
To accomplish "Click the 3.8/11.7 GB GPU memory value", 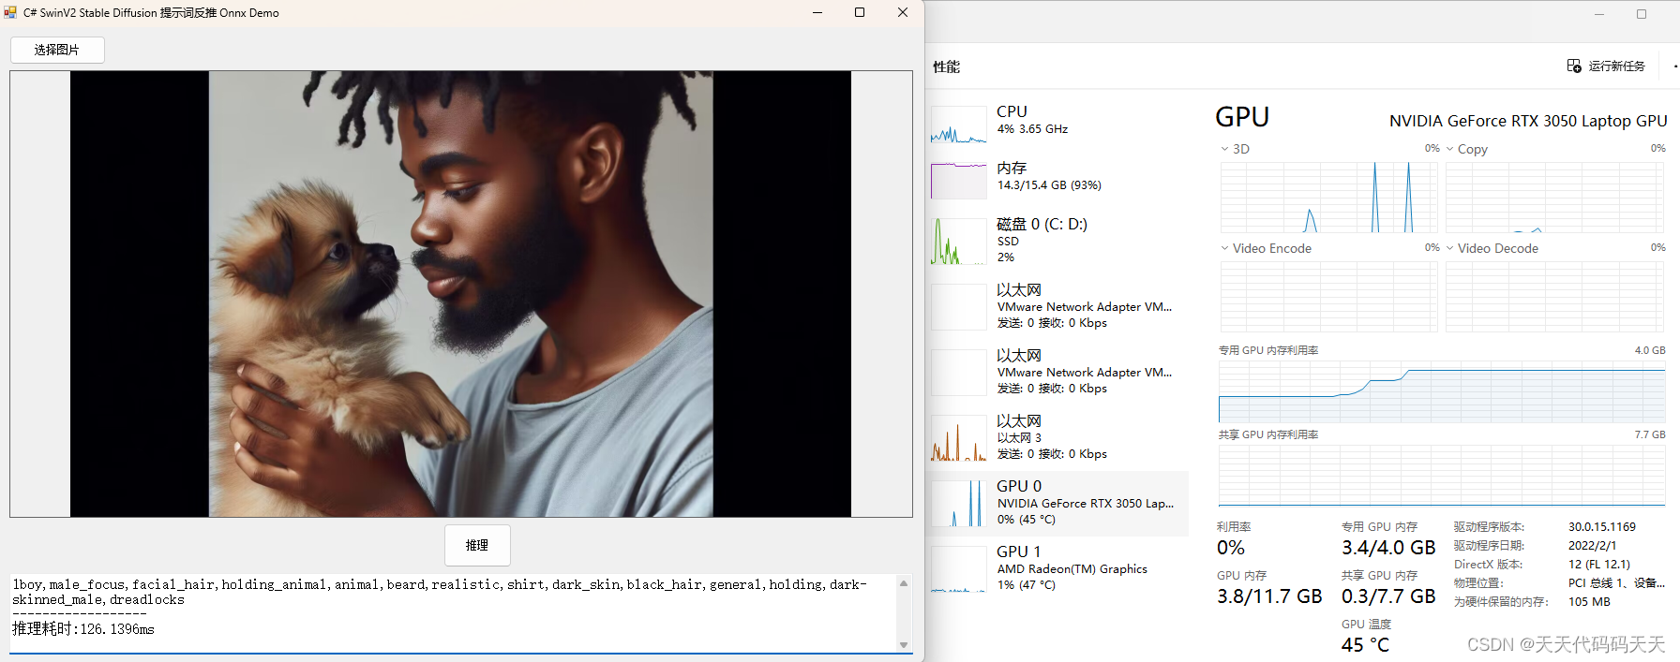I will 1269,596.
